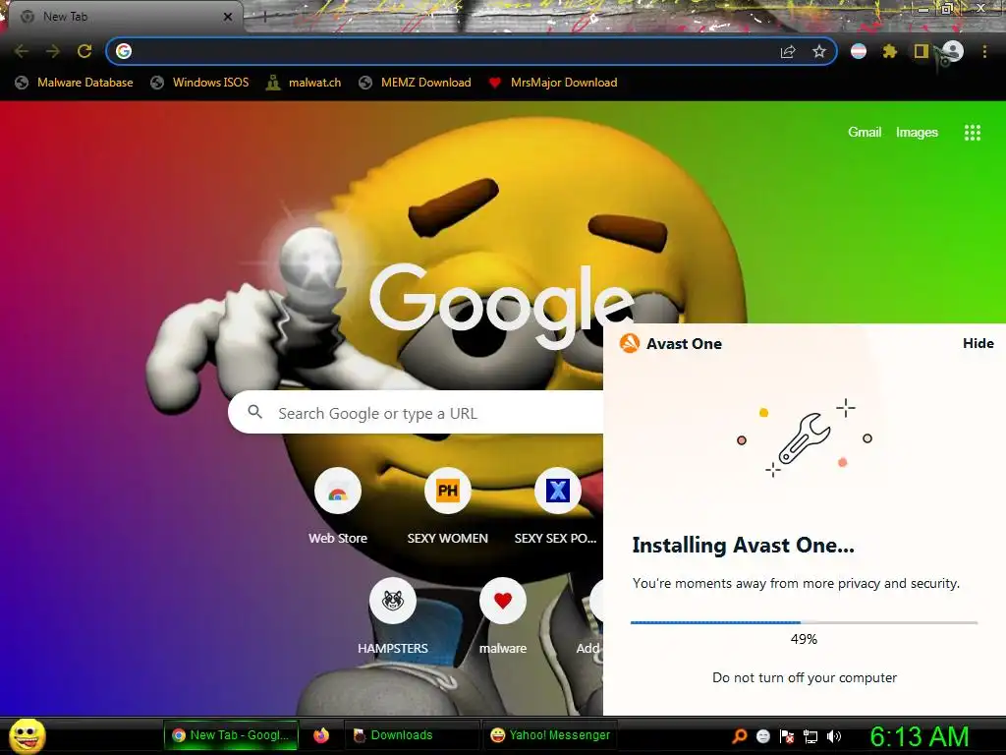Open a new browser tab with plus
Viewport: 1006px width, 755px height.
click(x=264, y=18)
